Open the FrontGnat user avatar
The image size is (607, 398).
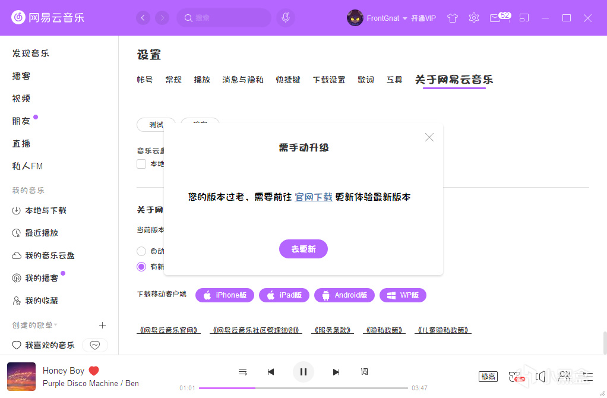point(355,18)
